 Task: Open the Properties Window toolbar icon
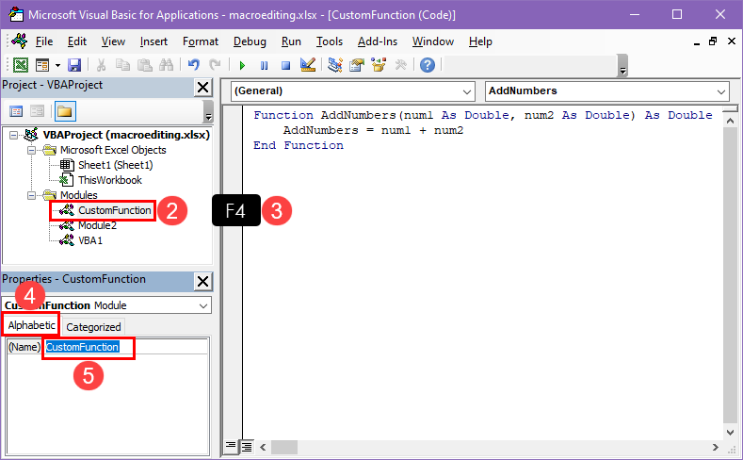(357, 65)
